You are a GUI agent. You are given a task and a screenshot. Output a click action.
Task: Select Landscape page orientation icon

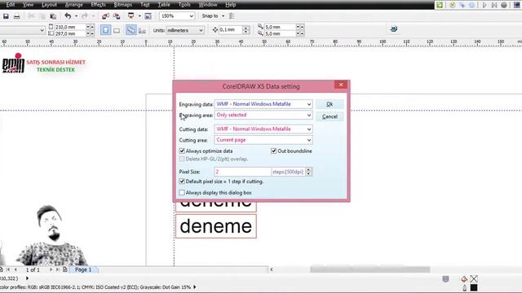coord(117,30)
